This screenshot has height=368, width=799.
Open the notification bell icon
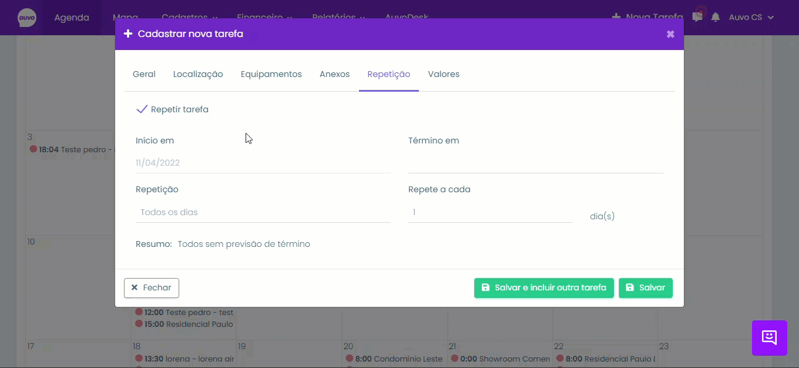[715, 18]
